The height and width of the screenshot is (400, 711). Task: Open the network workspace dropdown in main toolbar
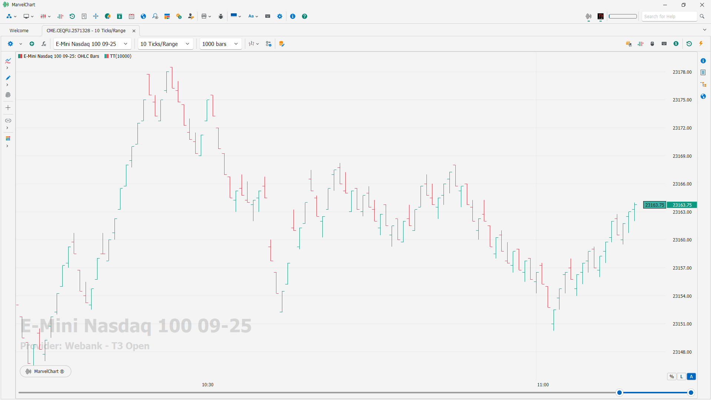click(x=11, y=16)
